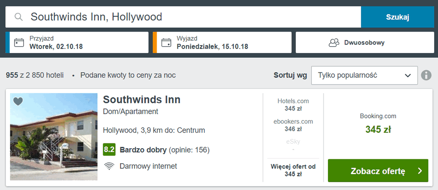The width and height of the screenshot is (438, 190).
Task: Click arrow on Zobacz ofertę button
Action: click(420, 171)
